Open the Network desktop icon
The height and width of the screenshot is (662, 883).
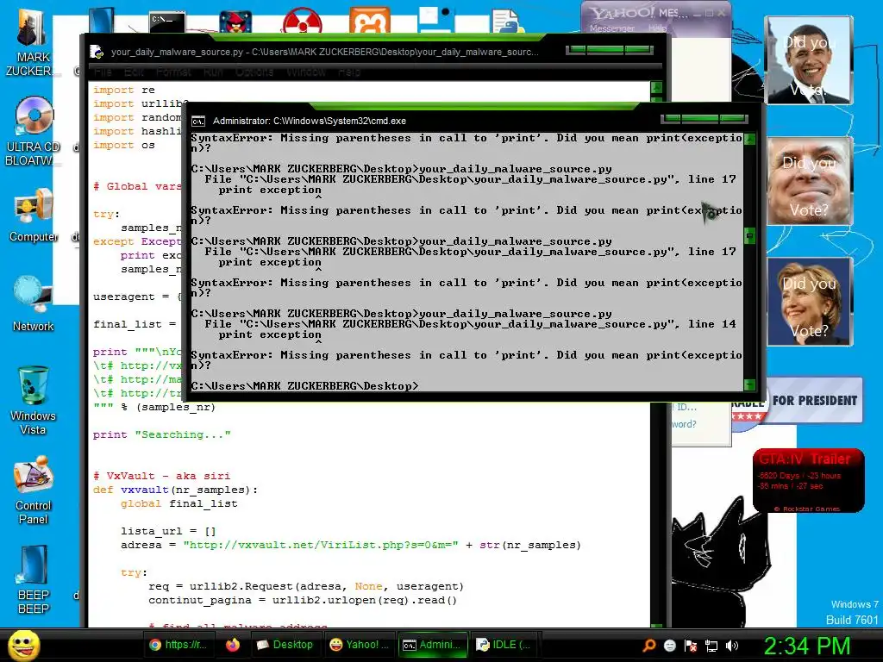coord(34,303)
